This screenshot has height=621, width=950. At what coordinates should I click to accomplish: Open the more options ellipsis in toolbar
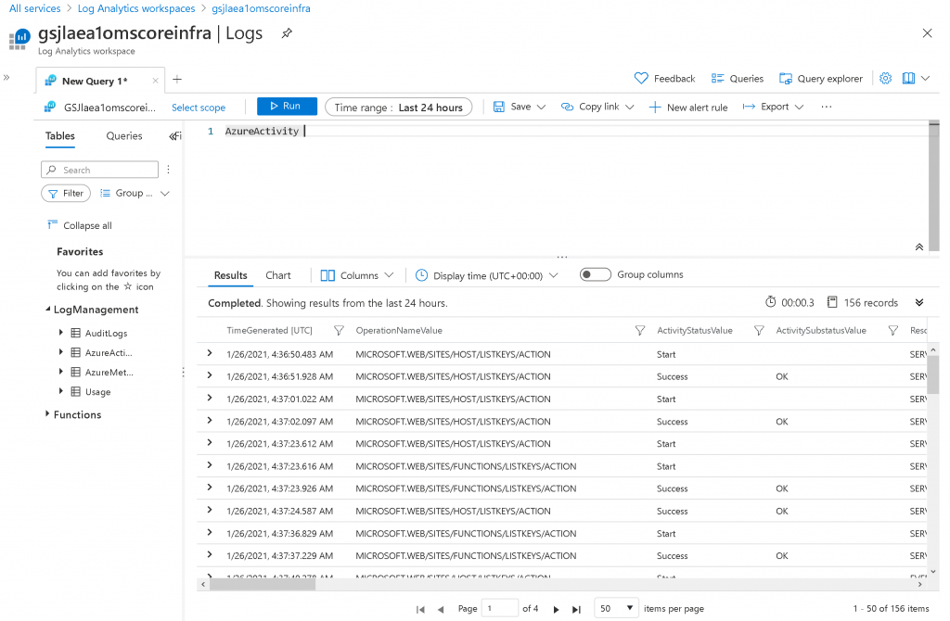(826, 108)
